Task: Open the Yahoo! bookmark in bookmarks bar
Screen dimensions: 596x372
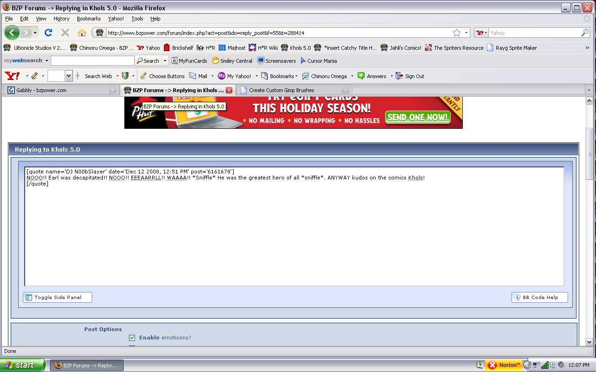Action: [148, 47]
